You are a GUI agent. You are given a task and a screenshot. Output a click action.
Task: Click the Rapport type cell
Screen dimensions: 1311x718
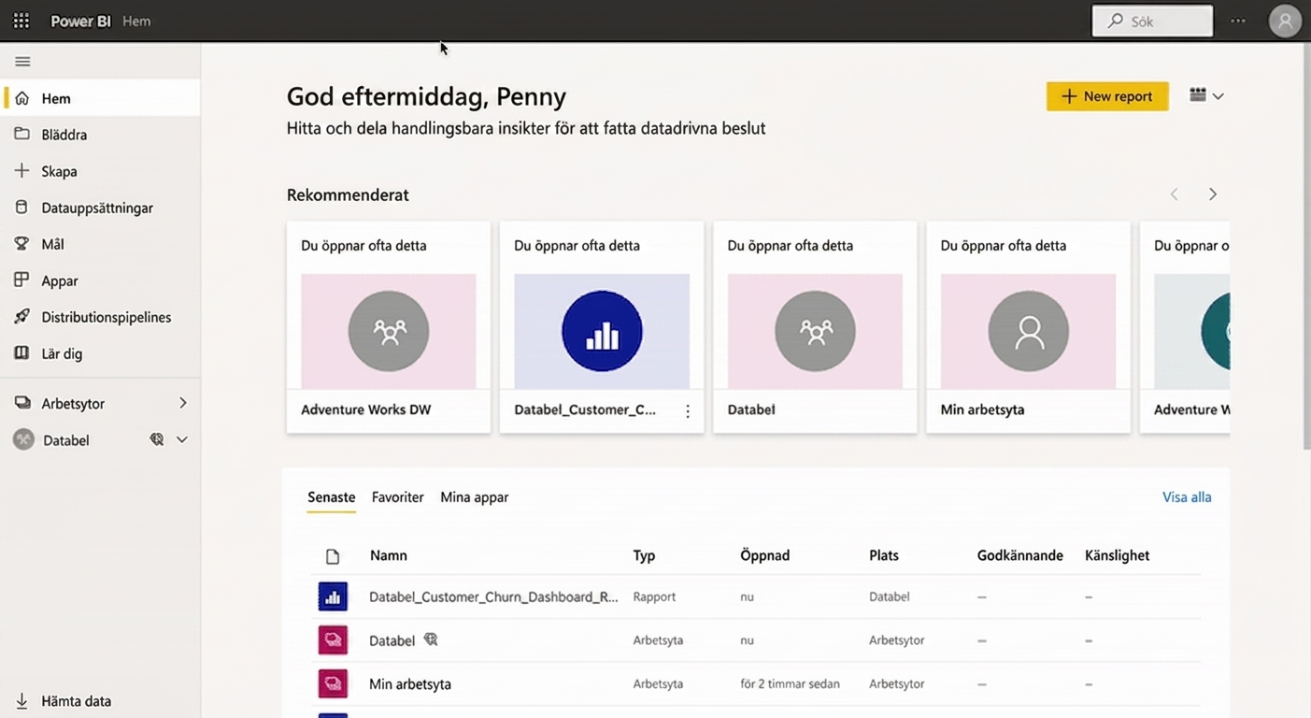click(654, 596)
